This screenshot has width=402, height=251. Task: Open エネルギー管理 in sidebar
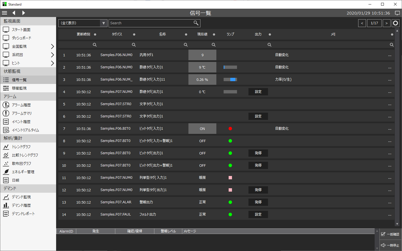(x=23, y=172)
